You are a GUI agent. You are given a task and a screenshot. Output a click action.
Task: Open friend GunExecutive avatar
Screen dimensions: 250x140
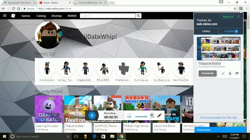click(x=161, y=69)
